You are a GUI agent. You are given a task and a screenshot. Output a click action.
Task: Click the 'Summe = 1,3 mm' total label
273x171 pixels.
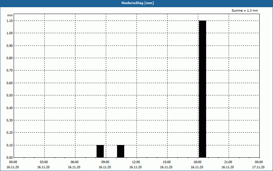[x=245, y=11]
